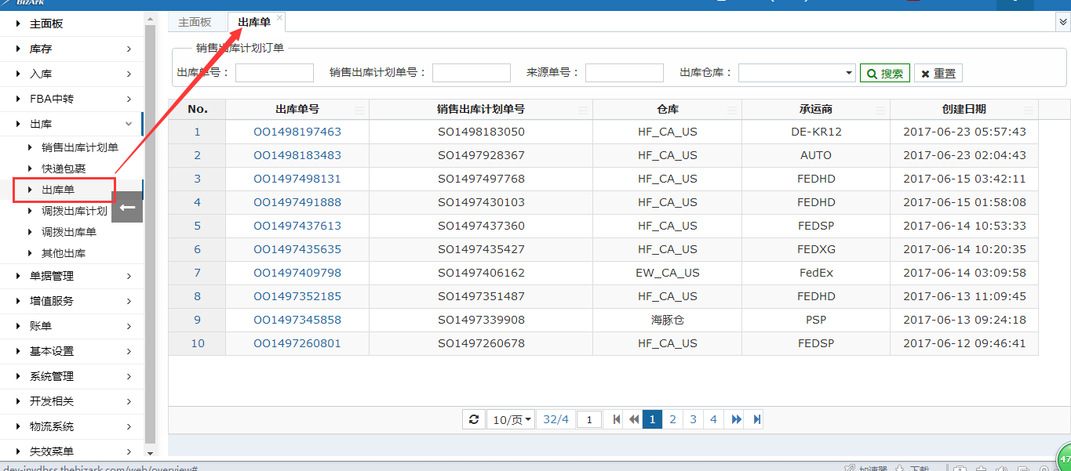Image resolution: width=1071 pixels, height=471 pixels.
Task: Go to first page icon
Action: click(x=617, y=419)
